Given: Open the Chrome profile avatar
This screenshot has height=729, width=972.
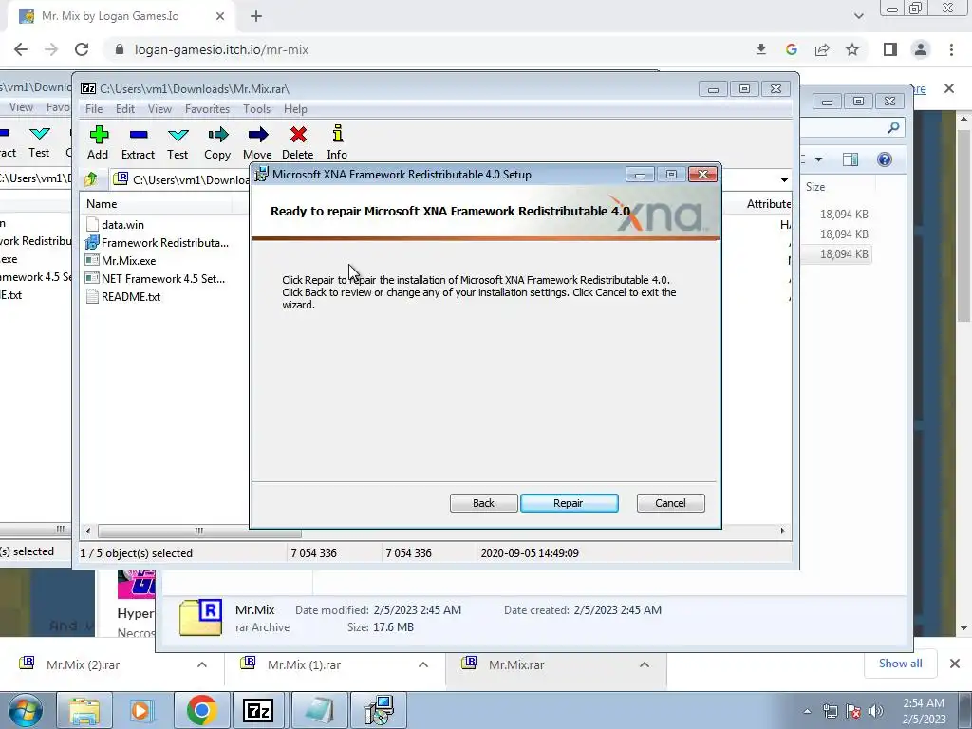Looking at the screenshot, I should 921,49.
